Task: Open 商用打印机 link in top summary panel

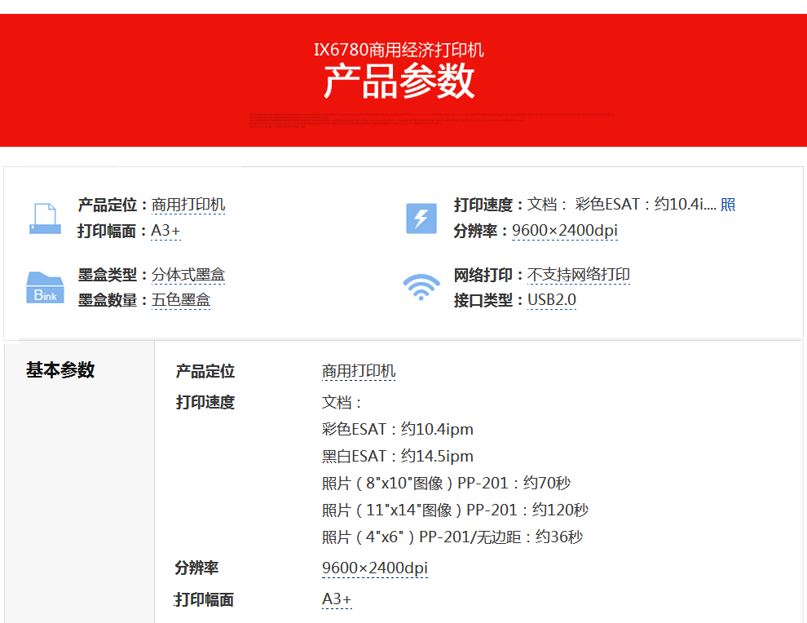Action: 188,205
